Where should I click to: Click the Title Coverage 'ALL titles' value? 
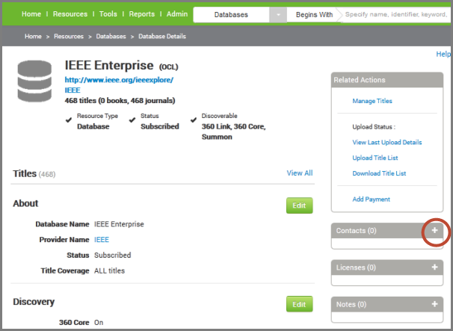[109, 271]
